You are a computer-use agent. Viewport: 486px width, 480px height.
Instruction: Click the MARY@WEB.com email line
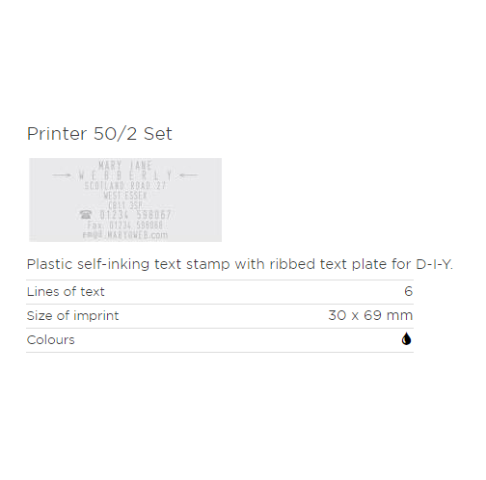pos(125,235)
